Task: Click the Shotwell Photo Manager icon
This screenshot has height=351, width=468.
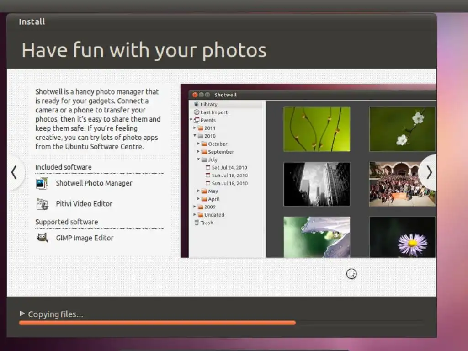Action: [x=42, y=183]
